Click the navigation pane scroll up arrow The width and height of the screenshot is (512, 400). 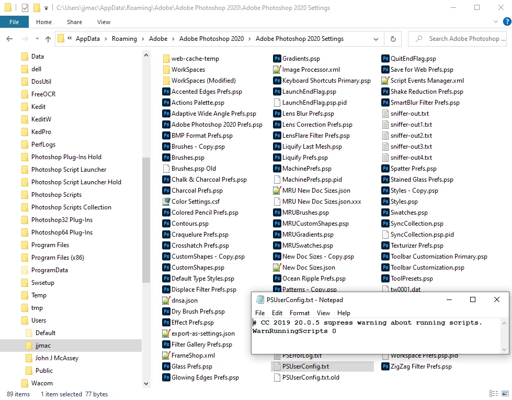click(x=146, y=55)
